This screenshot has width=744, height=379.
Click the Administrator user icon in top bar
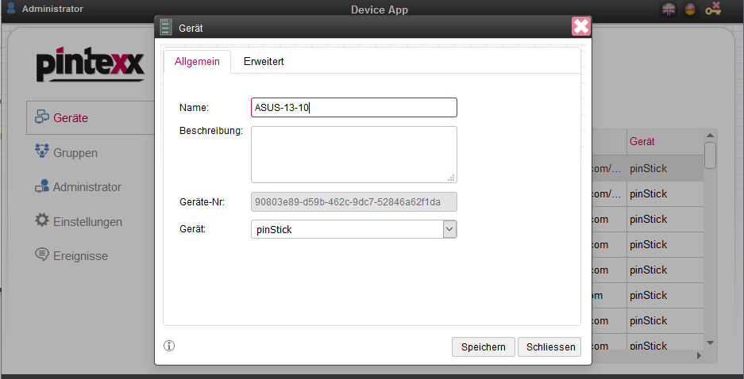12,9
